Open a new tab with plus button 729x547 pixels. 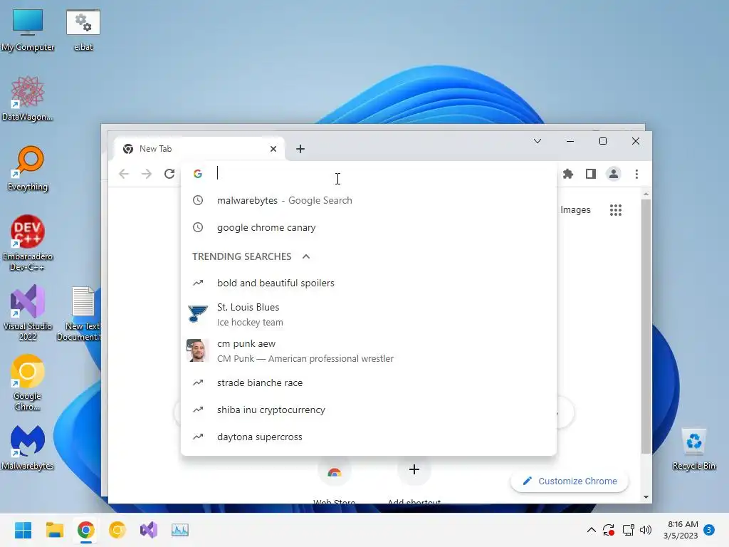pos(300,149)
